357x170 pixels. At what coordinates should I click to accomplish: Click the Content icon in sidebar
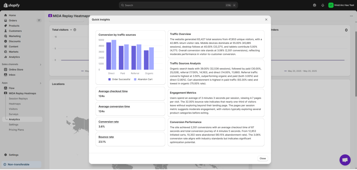coord(6,46)
